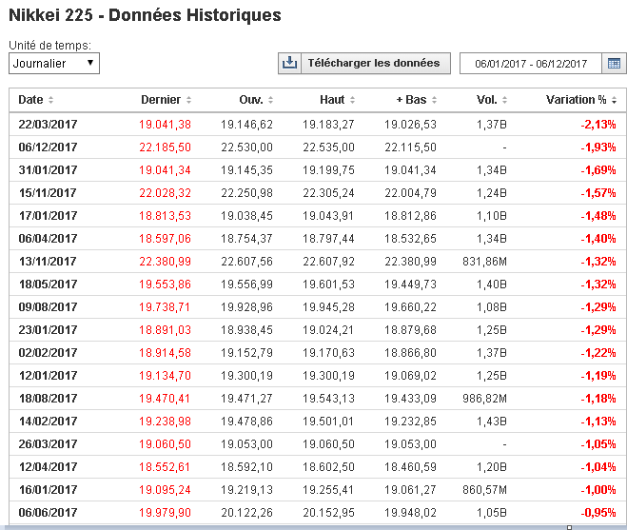
Task: Click the opening value 22.607,56
Action: pyautogui.click(x=246, y=262)
